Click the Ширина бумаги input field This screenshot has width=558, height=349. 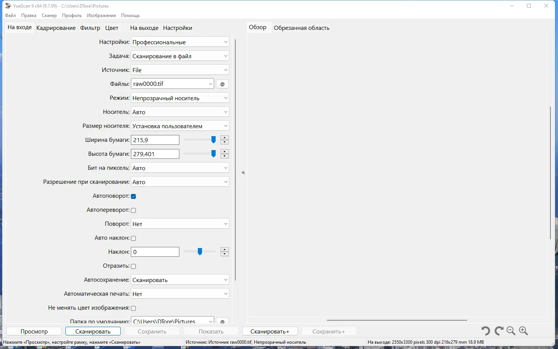tap(155, 140)
